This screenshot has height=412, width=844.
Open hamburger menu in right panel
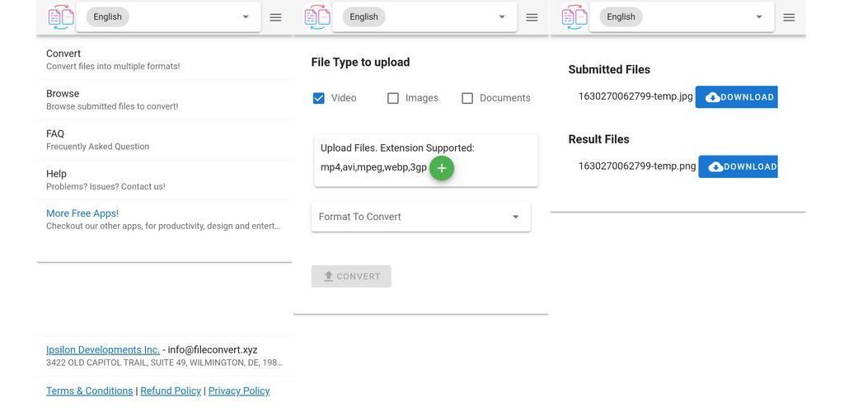(x=789, y=17)
